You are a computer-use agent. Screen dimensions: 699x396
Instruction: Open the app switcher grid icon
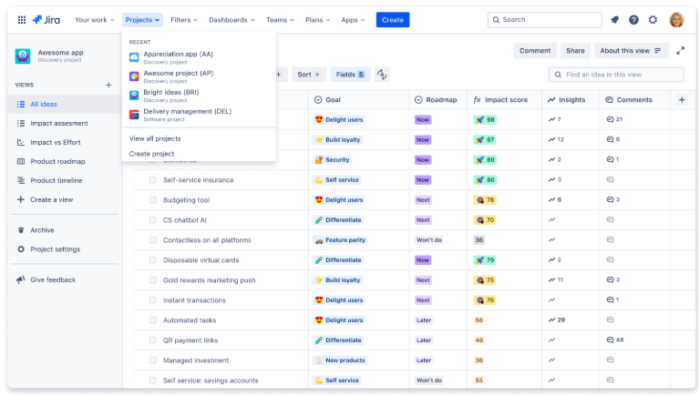tap(21, 20)
